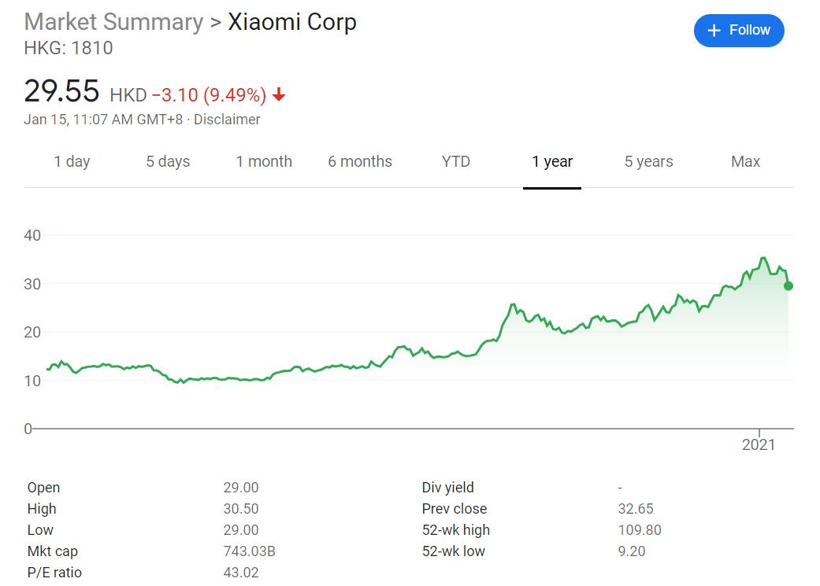Click the 52-wk high value 109.80
Screen dimensions: 820x586
[x=640, y=530]
